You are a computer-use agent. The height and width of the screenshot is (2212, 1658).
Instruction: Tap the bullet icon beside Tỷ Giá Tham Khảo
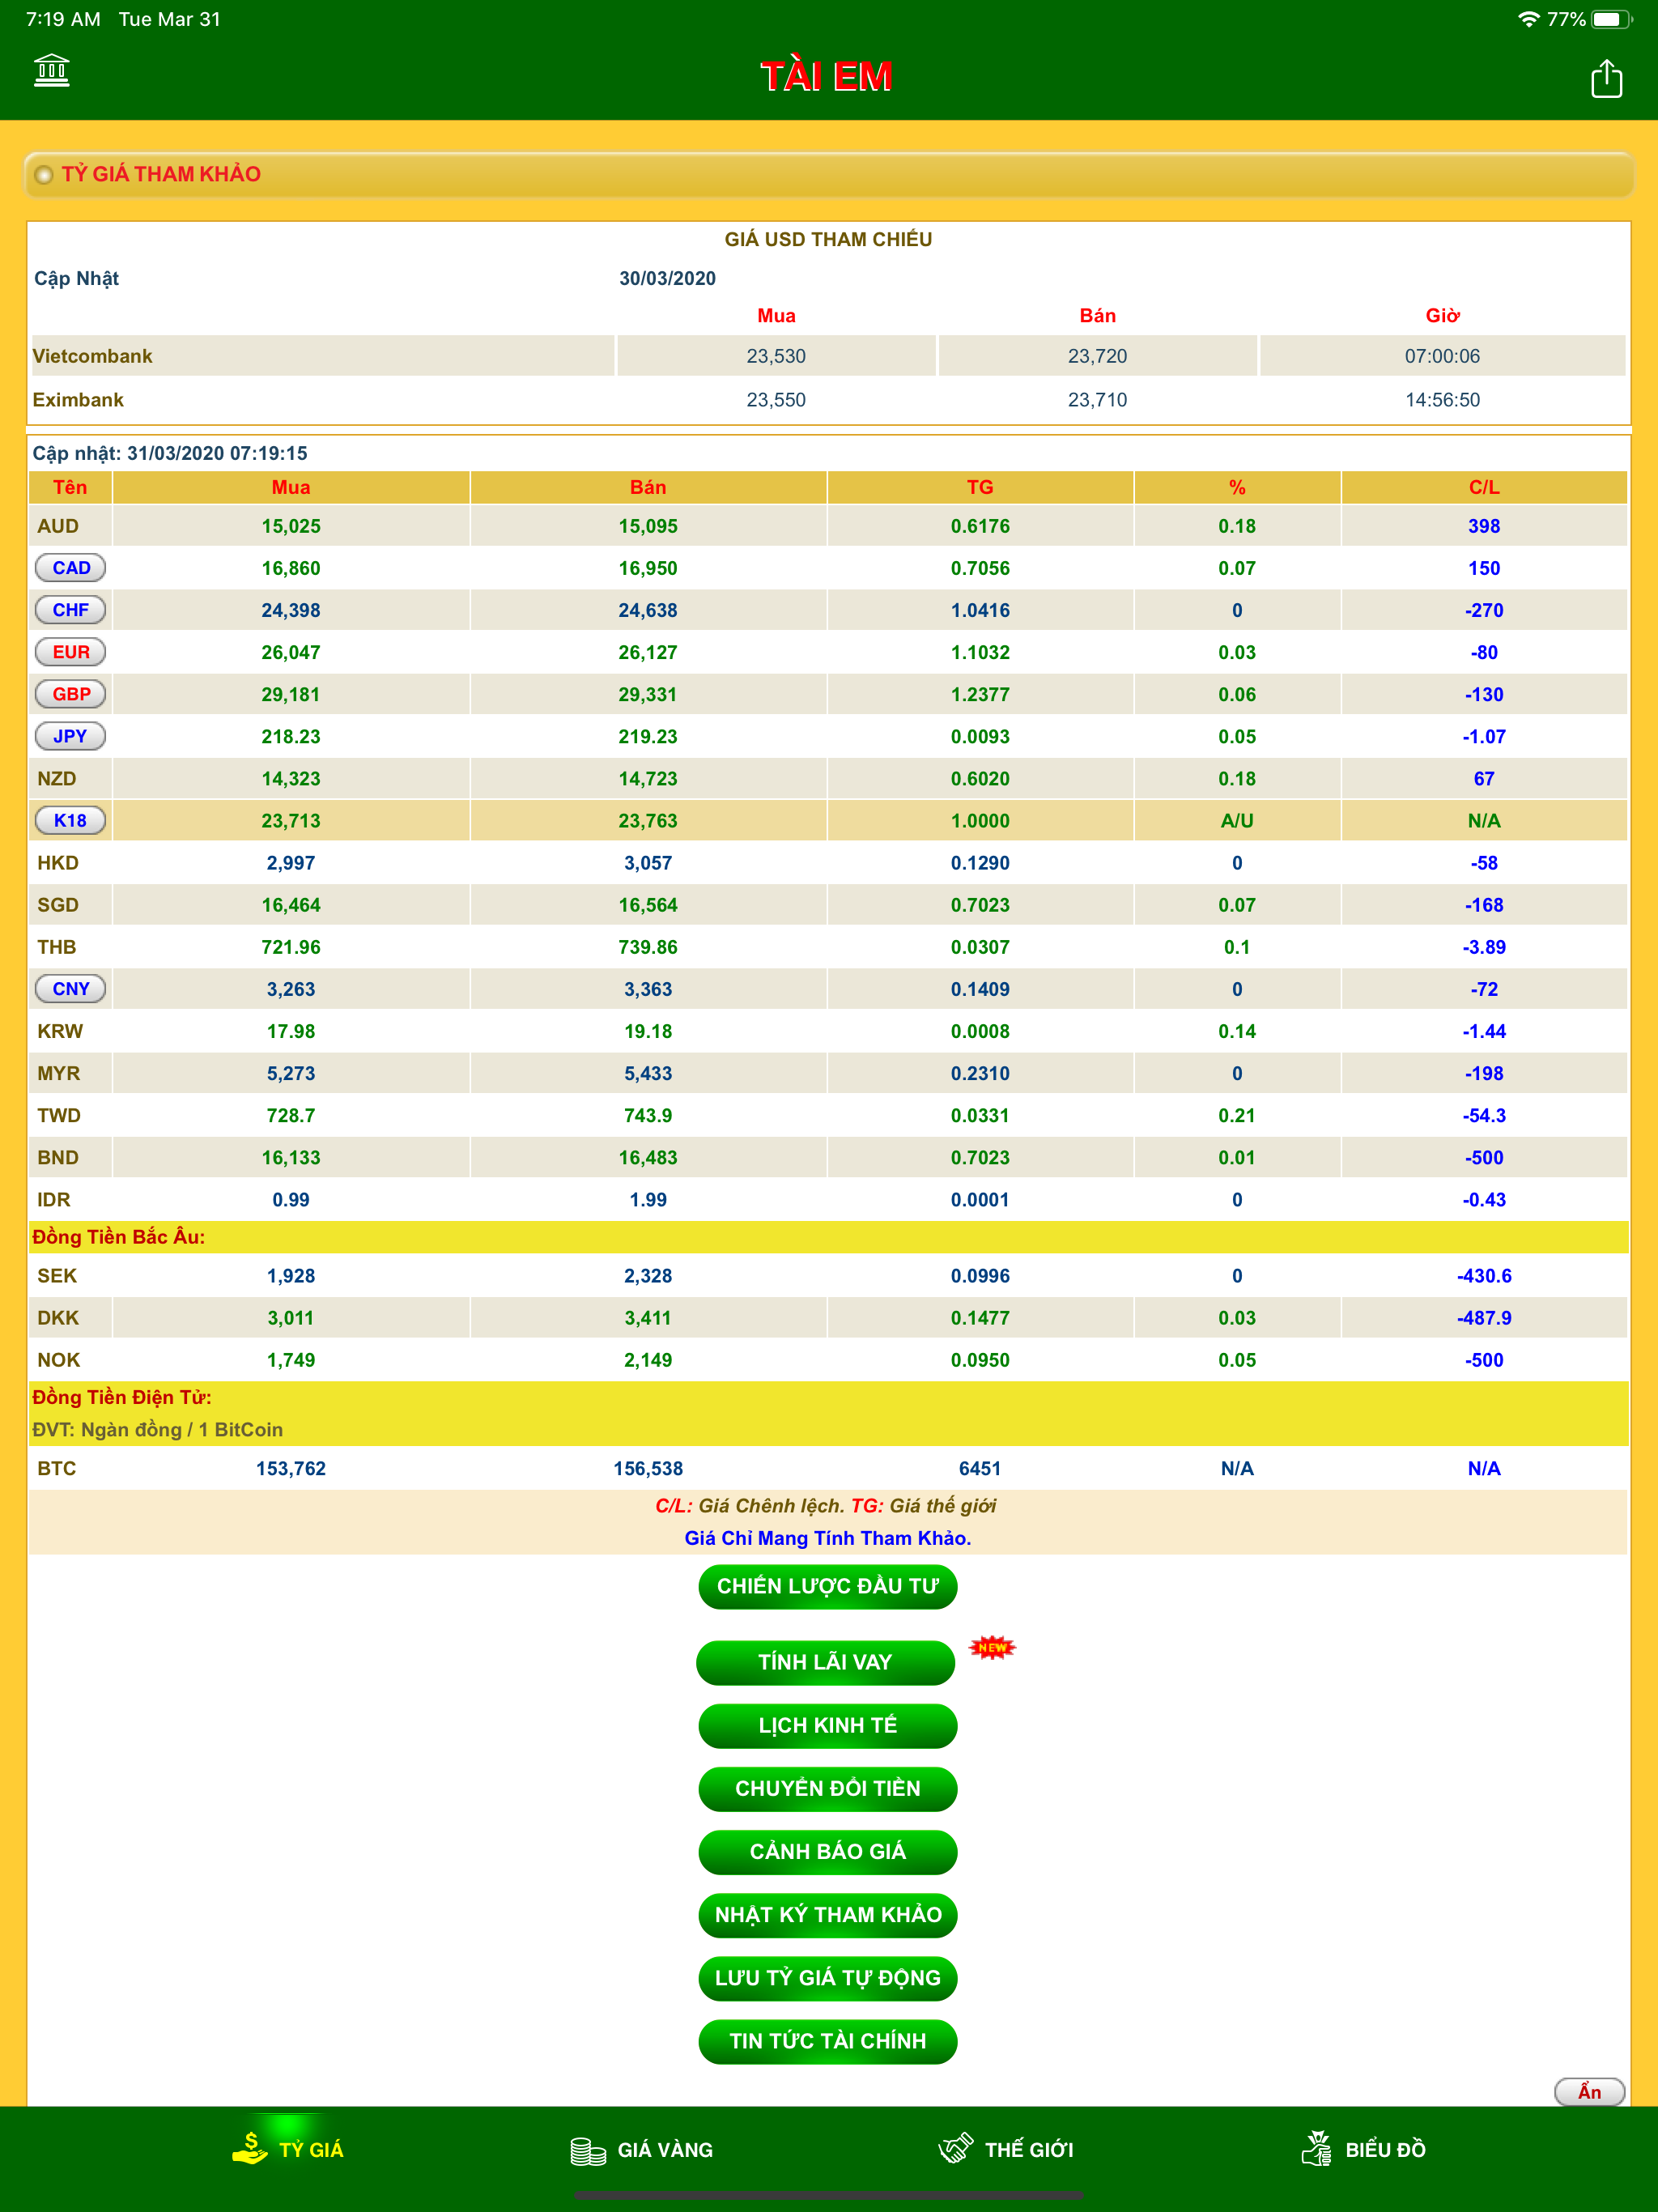[x=43, y=175]
